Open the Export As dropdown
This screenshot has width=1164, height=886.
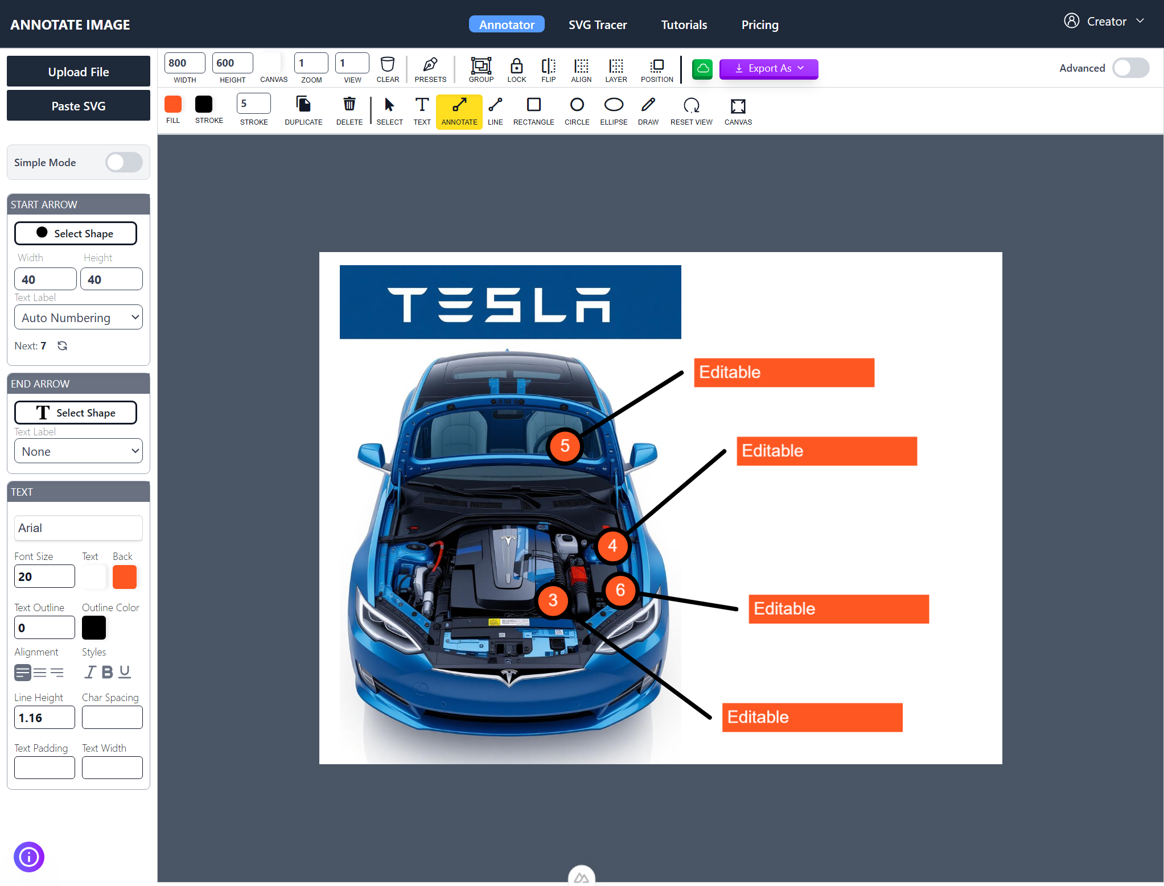768,68
